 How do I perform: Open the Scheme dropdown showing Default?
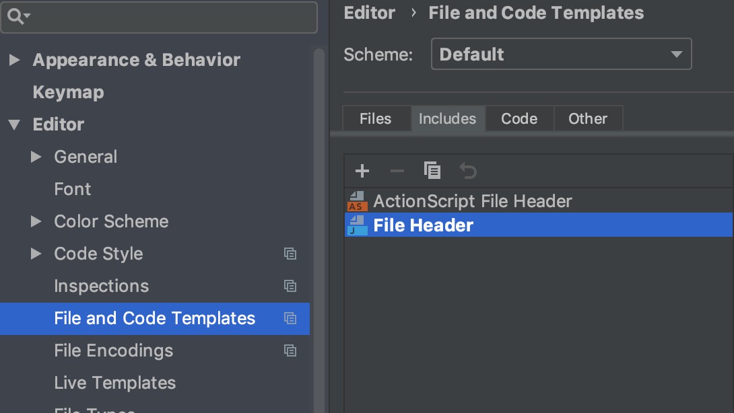click(561, 54)
